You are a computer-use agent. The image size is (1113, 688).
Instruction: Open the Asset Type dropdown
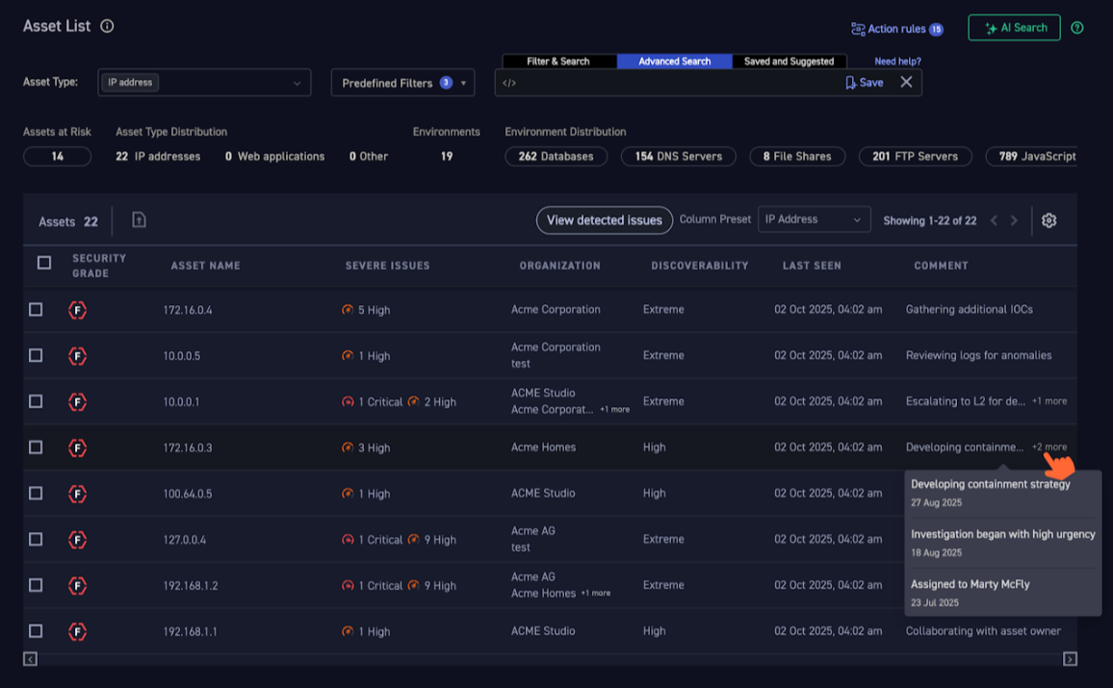point(204,83)
